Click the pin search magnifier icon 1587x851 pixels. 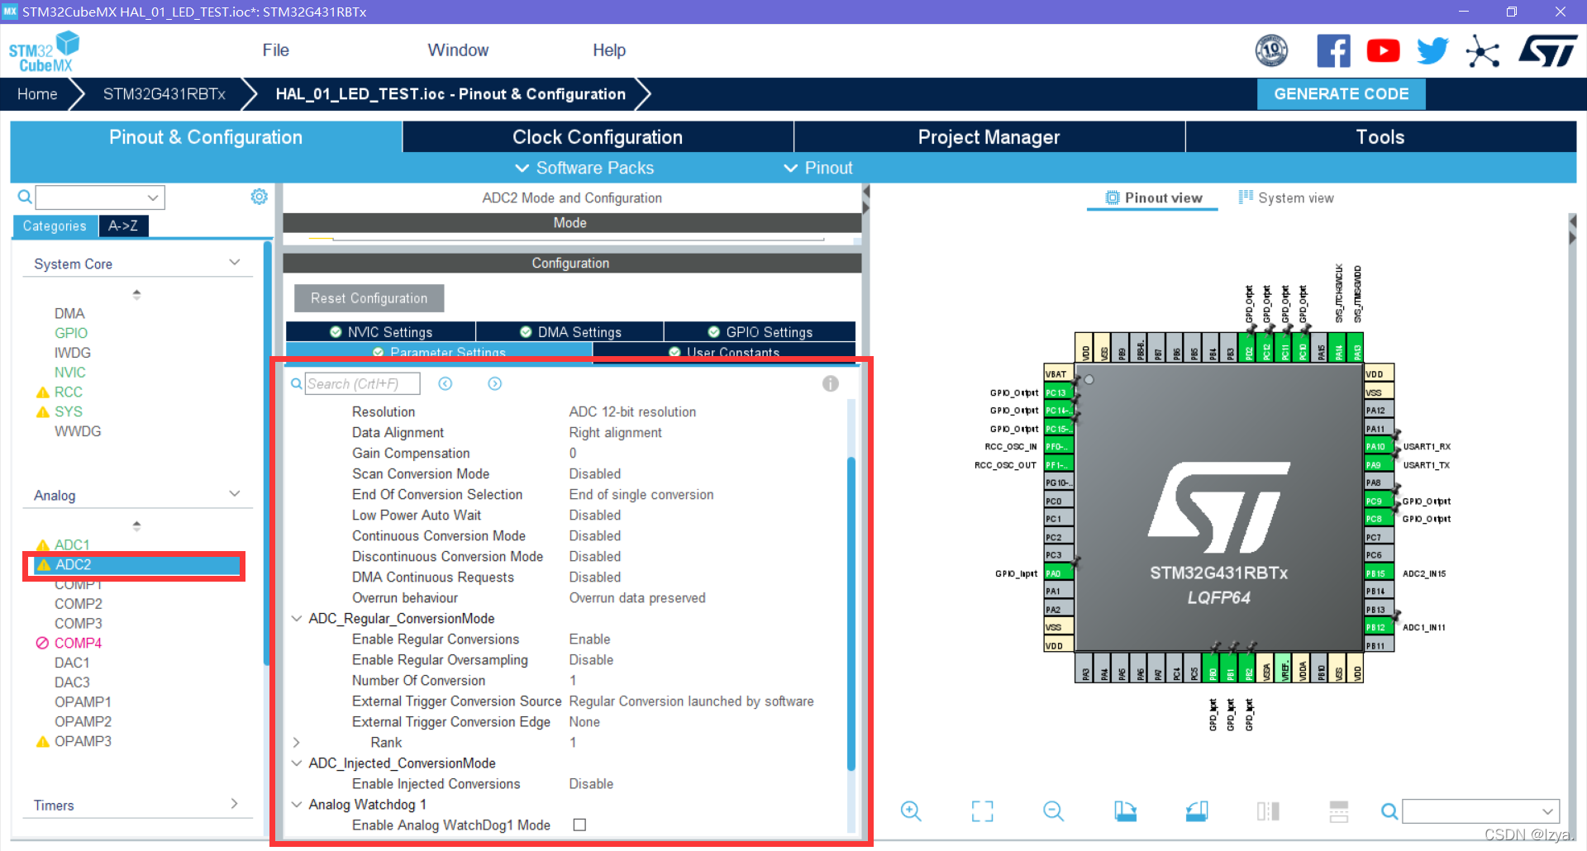coord(1389,812)
